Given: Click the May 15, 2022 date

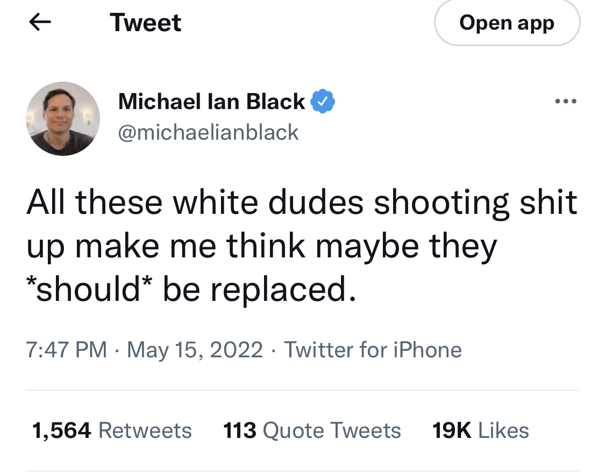Looking at the screenshot, I should 195,350.
